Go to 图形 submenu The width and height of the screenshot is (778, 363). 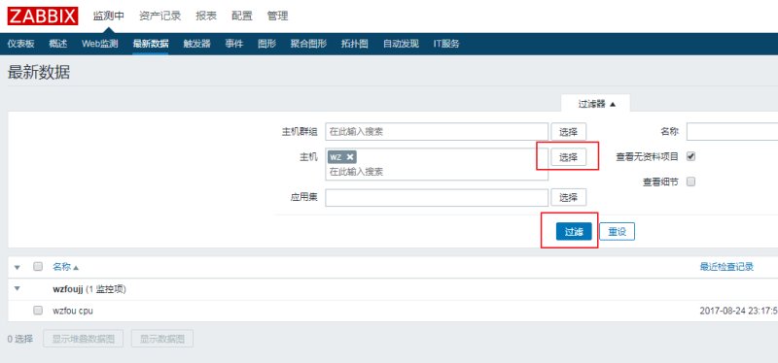(x=266, y=44)
